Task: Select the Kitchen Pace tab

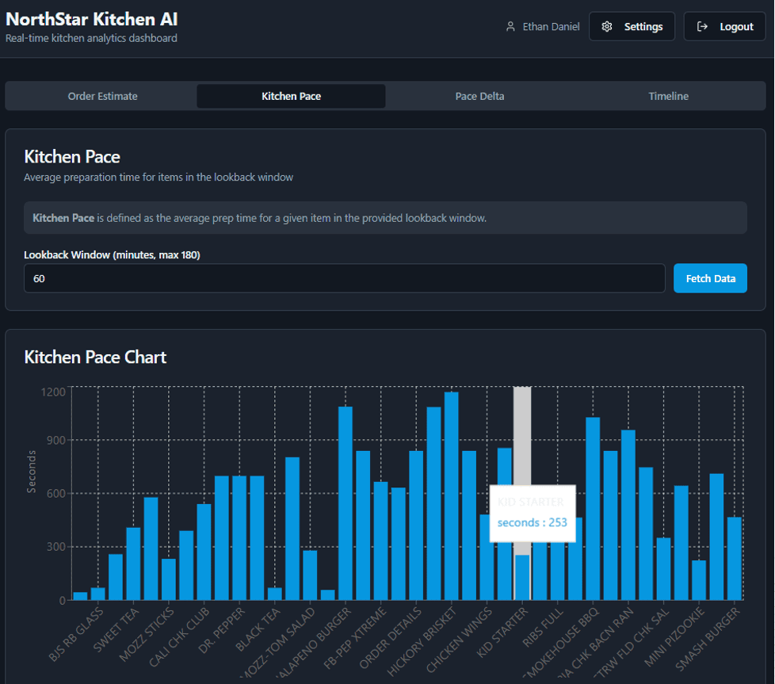Action: click(291, 97)
